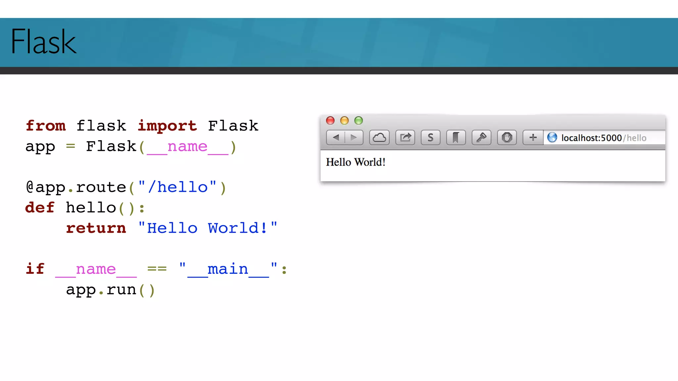The width and height of the screenshot is (678, 381).
Task: Click the browser forward arrow button
Action: [354, 138]
